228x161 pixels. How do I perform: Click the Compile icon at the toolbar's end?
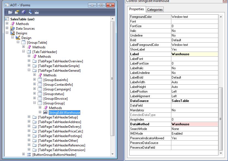coord(37,12)
